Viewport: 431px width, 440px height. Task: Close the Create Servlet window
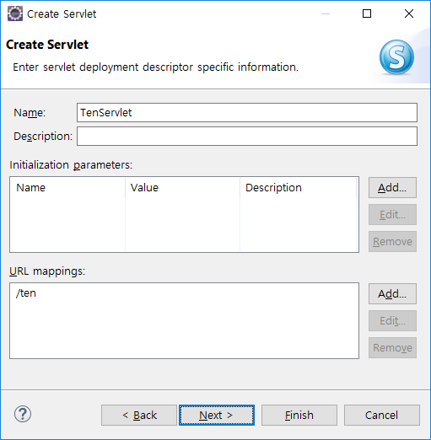[x=409, y=13]
